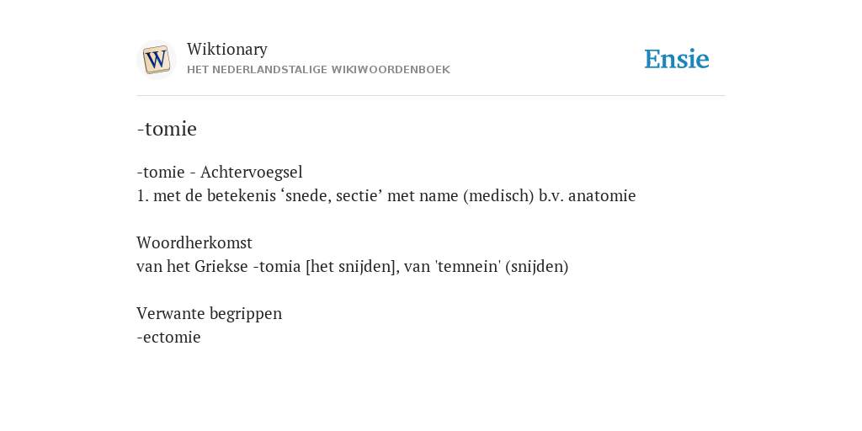
Task: Click the -tomie heading
Action: [167, 129]
